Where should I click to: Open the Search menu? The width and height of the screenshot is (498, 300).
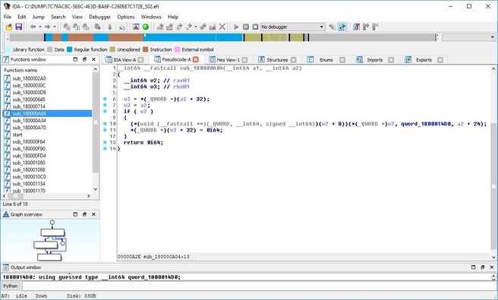point(58,17)
